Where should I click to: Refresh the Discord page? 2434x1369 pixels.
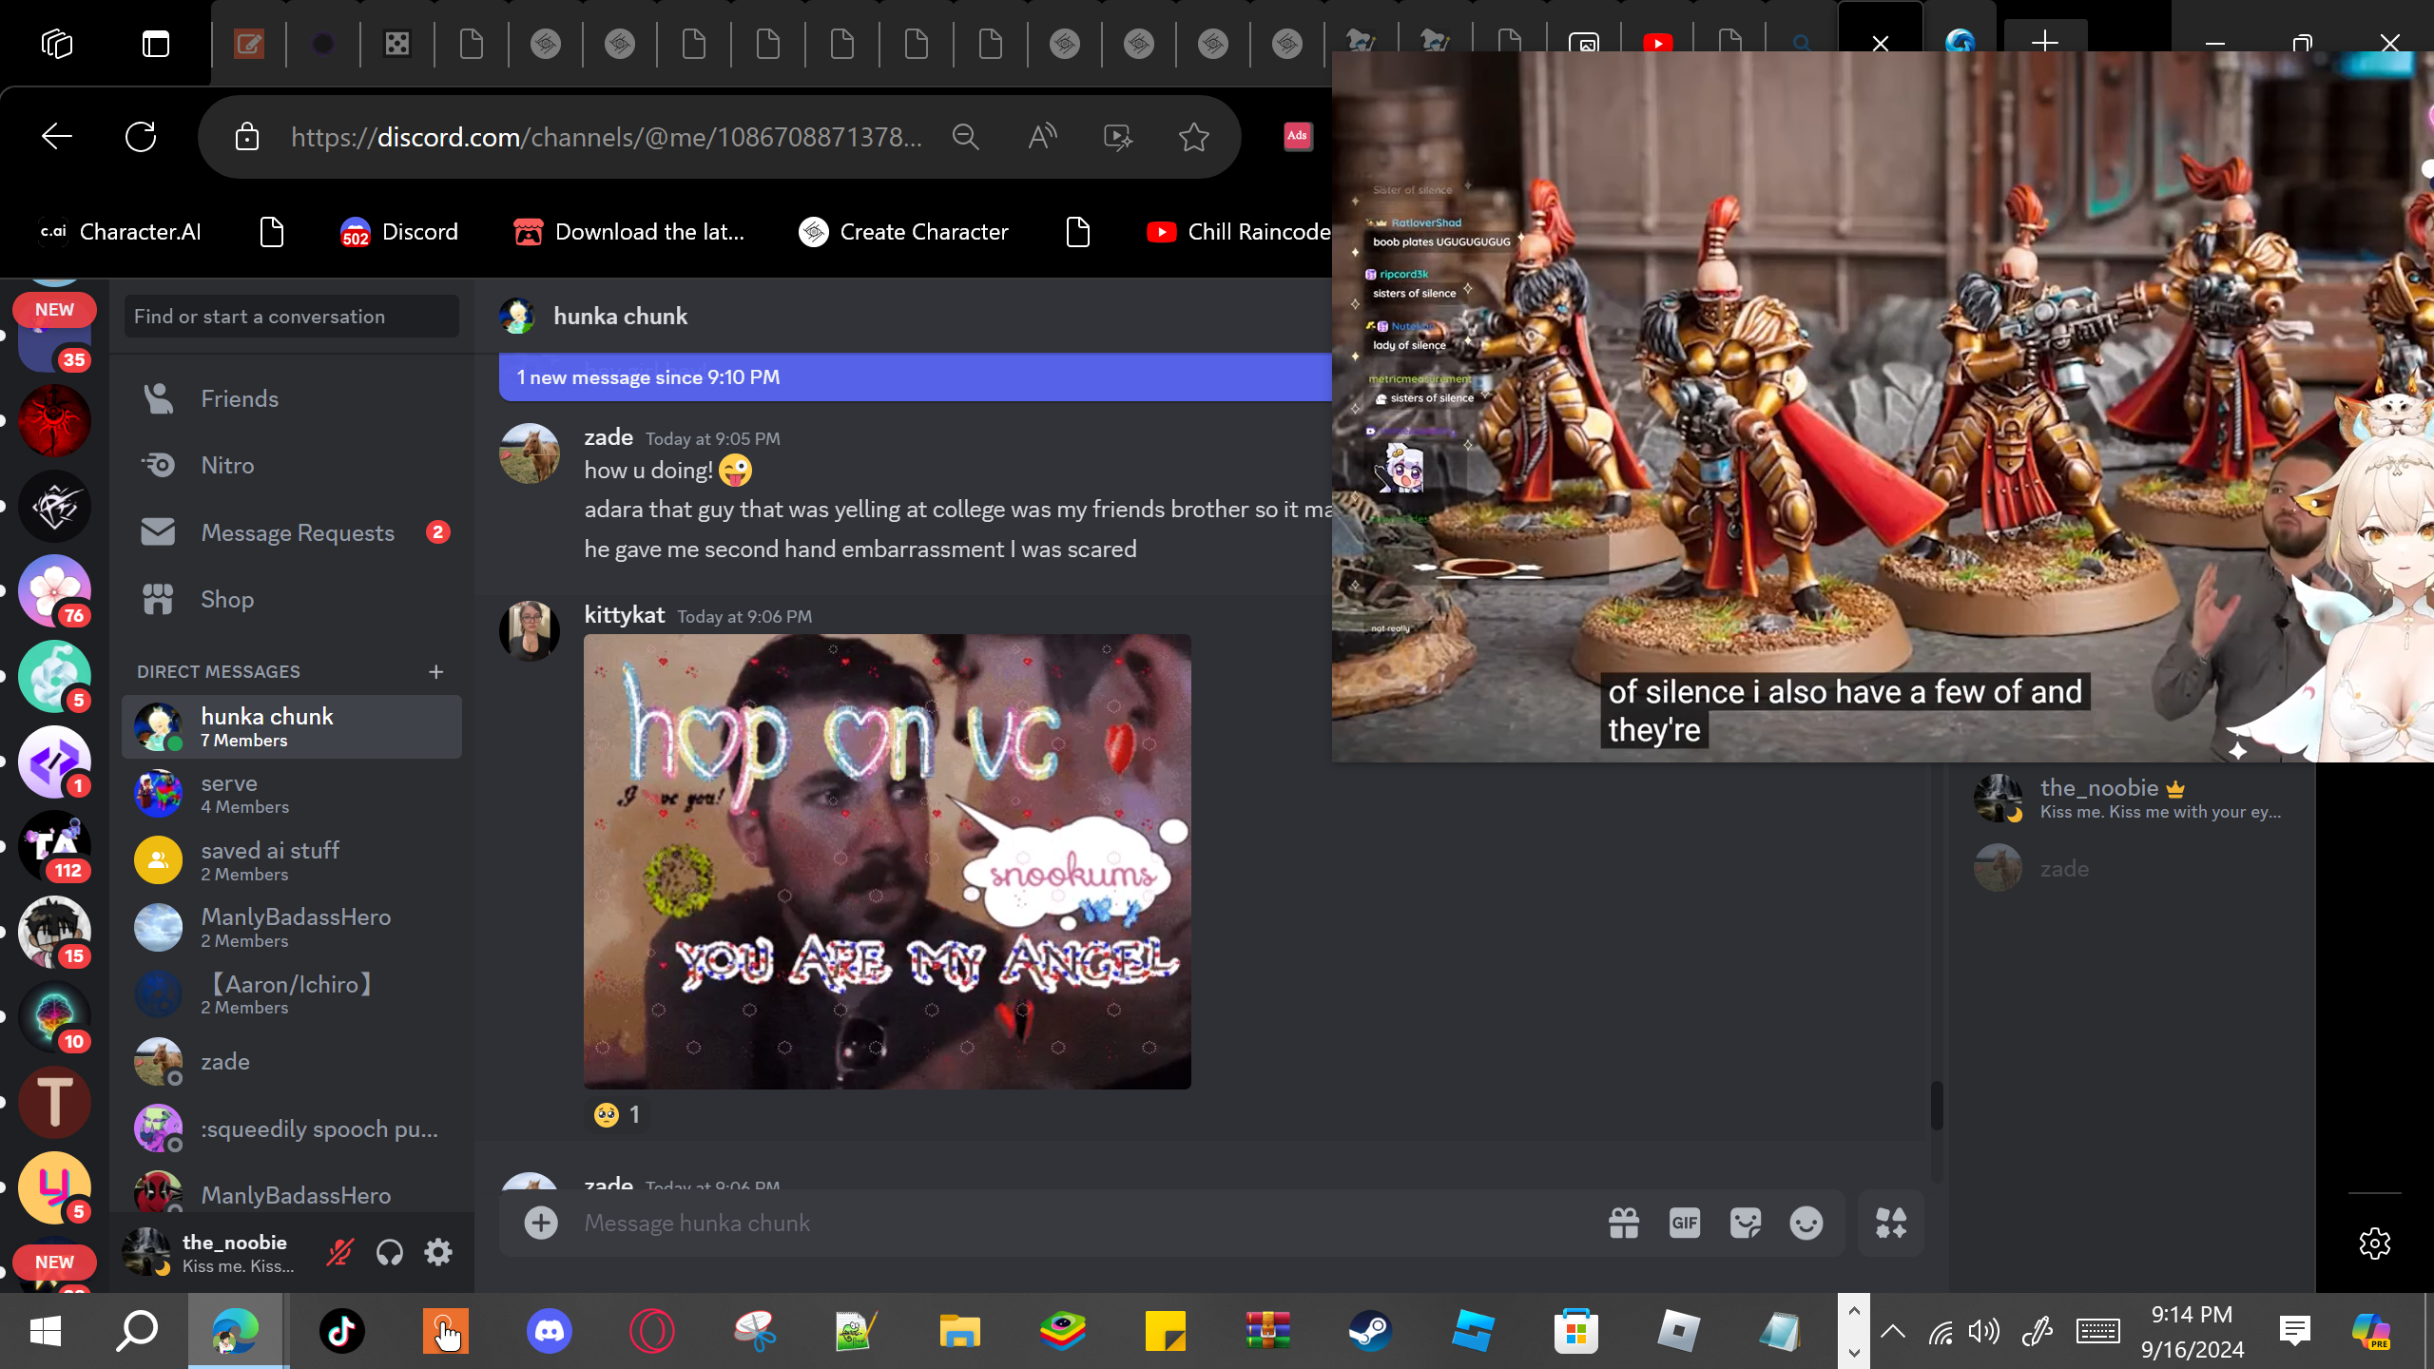(141, 137)
